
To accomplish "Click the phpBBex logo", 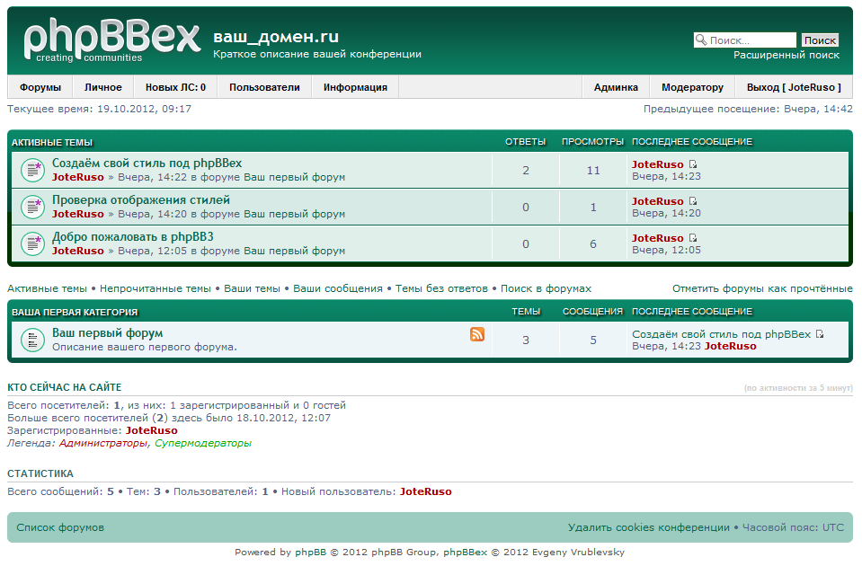I will tap(111, 40).
